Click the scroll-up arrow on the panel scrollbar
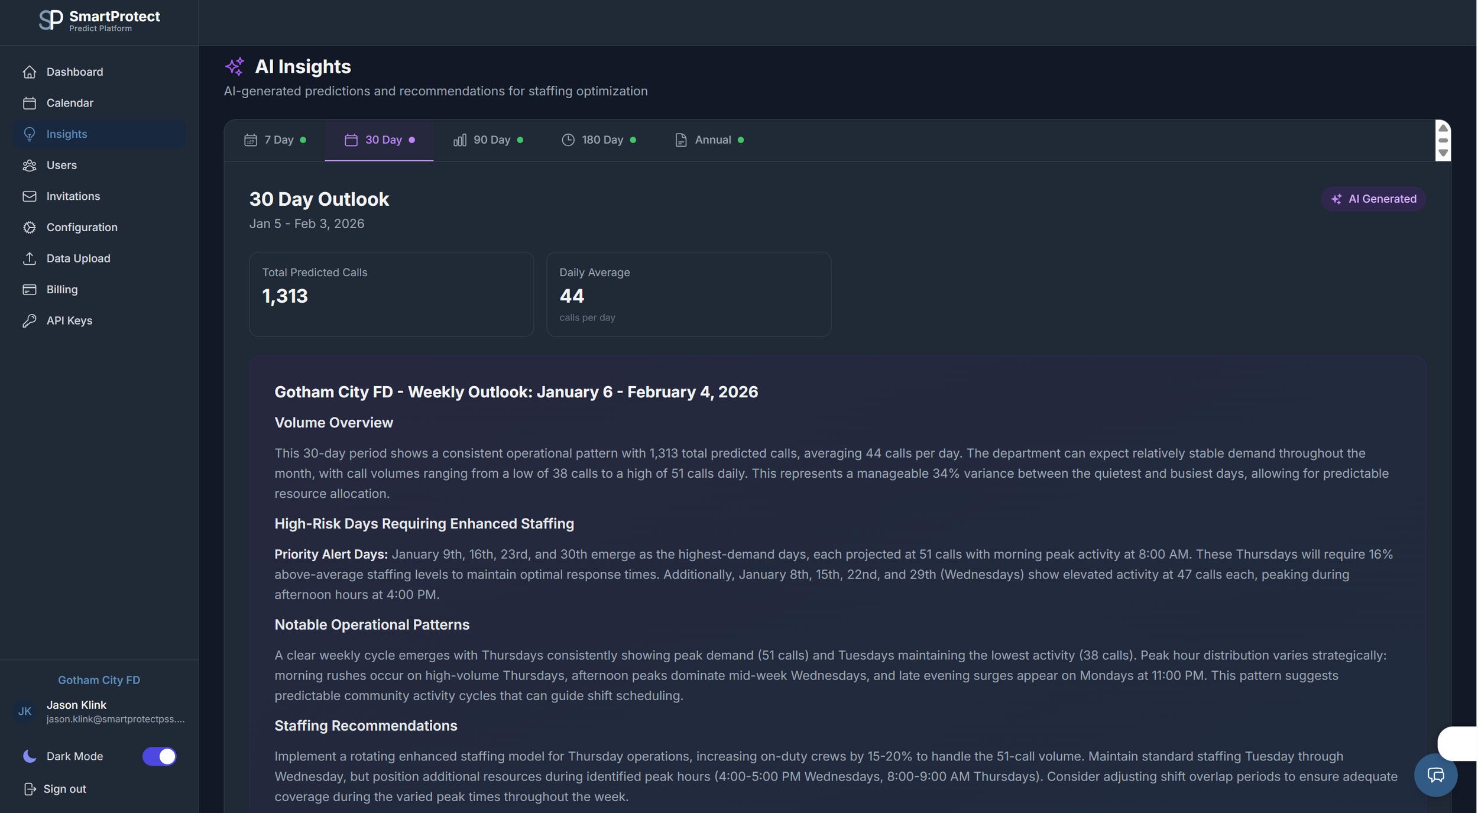 (x=1443, y=128)
